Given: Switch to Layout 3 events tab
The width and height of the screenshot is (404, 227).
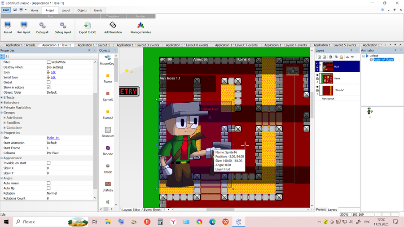Looking at the screenshot, I should pyautogui.click(x=138, y=45).
